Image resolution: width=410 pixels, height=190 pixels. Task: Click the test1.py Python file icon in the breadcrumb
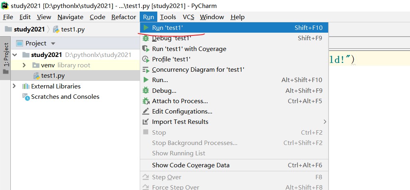[56, 29]
